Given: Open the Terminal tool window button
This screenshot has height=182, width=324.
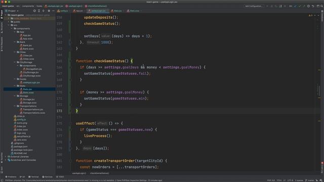Looking at the screenshot, I should coord(33,177).
